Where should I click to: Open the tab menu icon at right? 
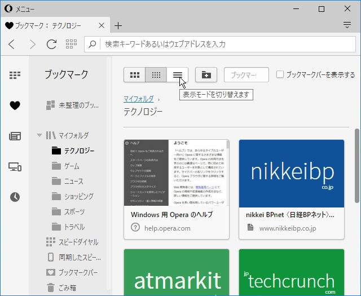click(x=347, y=25)
